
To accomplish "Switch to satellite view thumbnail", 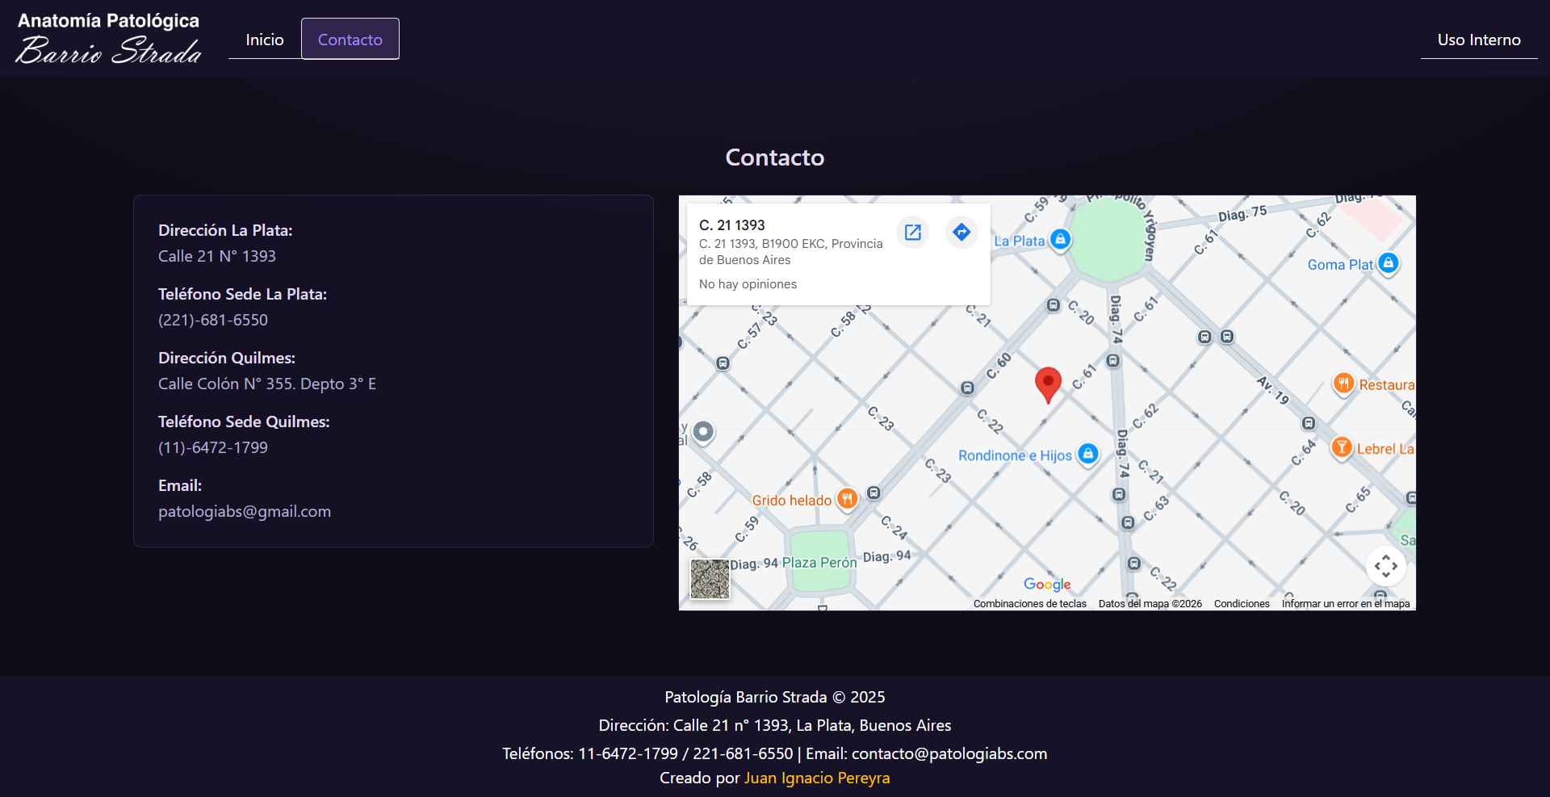I will (710, 579).
